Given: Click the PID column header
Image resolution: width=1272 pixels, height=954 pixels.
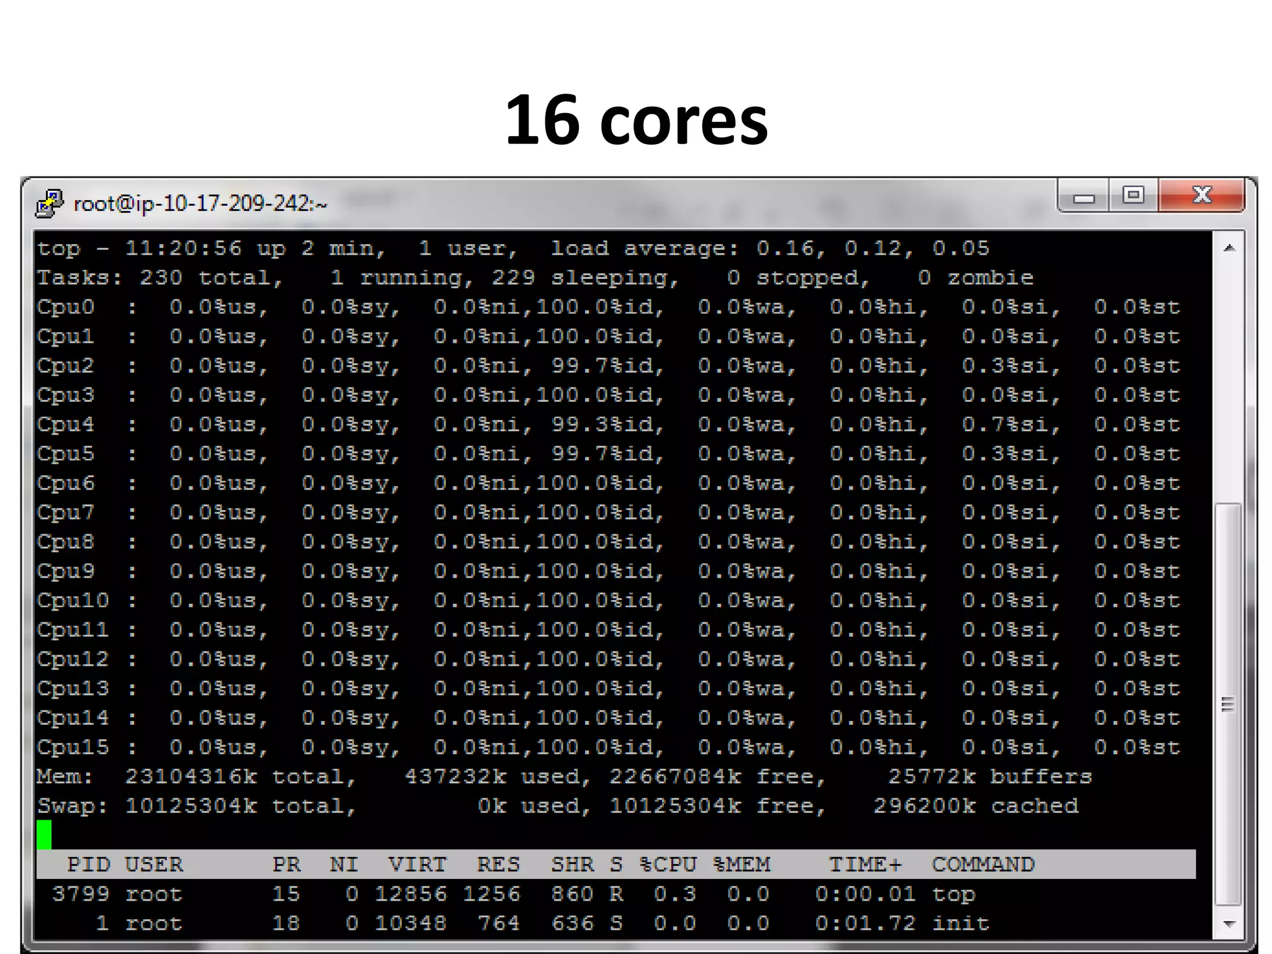Looking at the screenshot, I should click(89, 865).
